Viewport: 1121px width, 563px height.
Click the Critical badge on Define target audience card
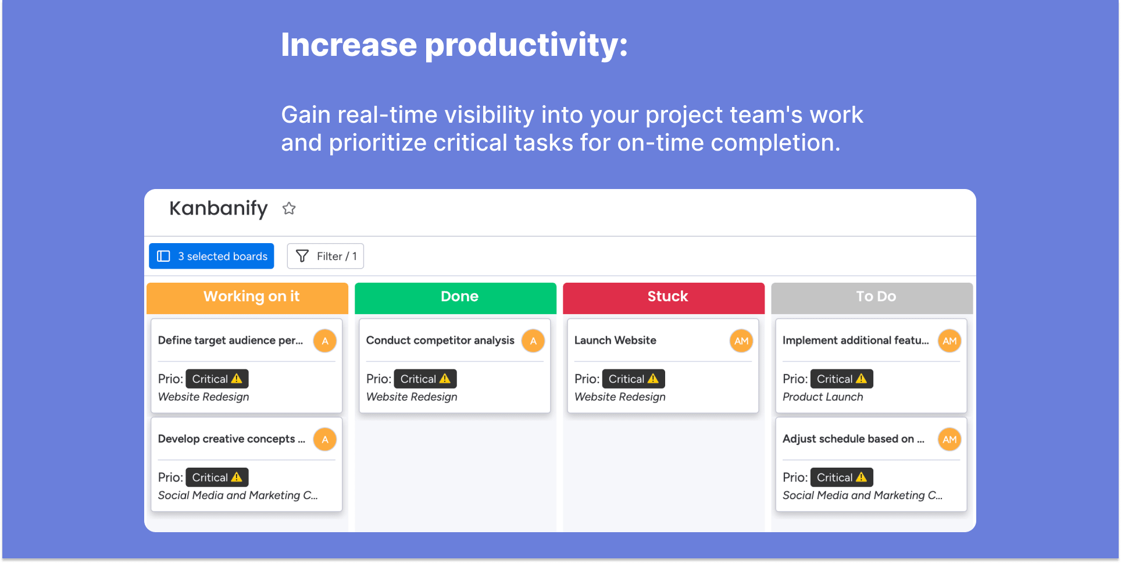(217, 379)
